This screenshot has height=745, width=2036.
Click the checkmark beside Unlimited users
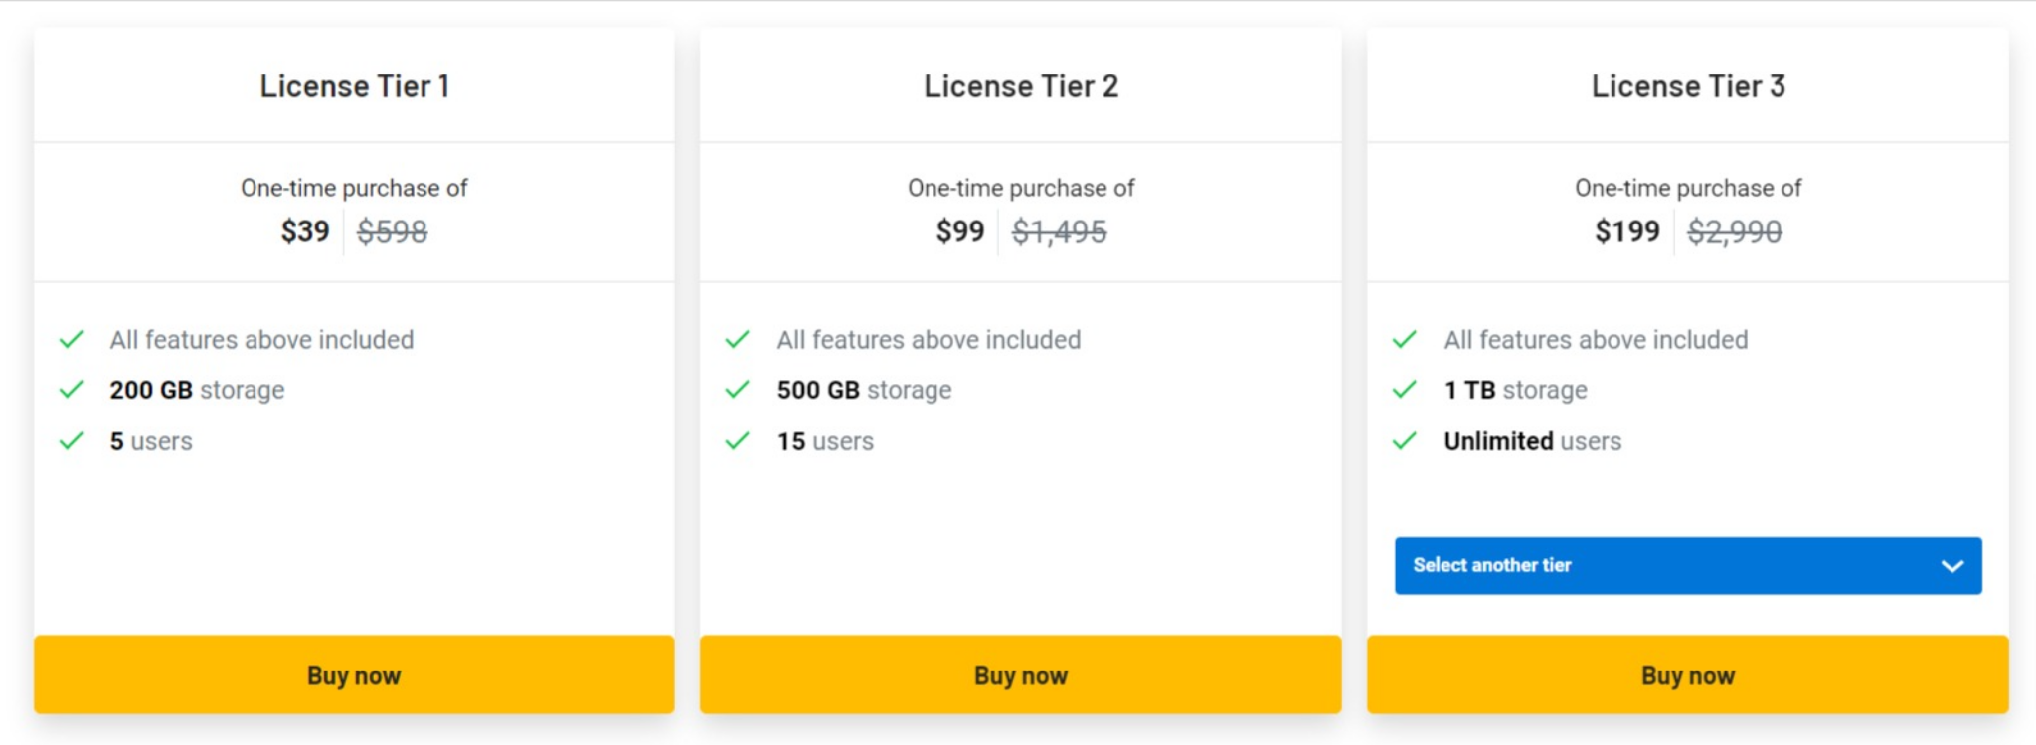pyautogui.click(x=1405, y=440)
